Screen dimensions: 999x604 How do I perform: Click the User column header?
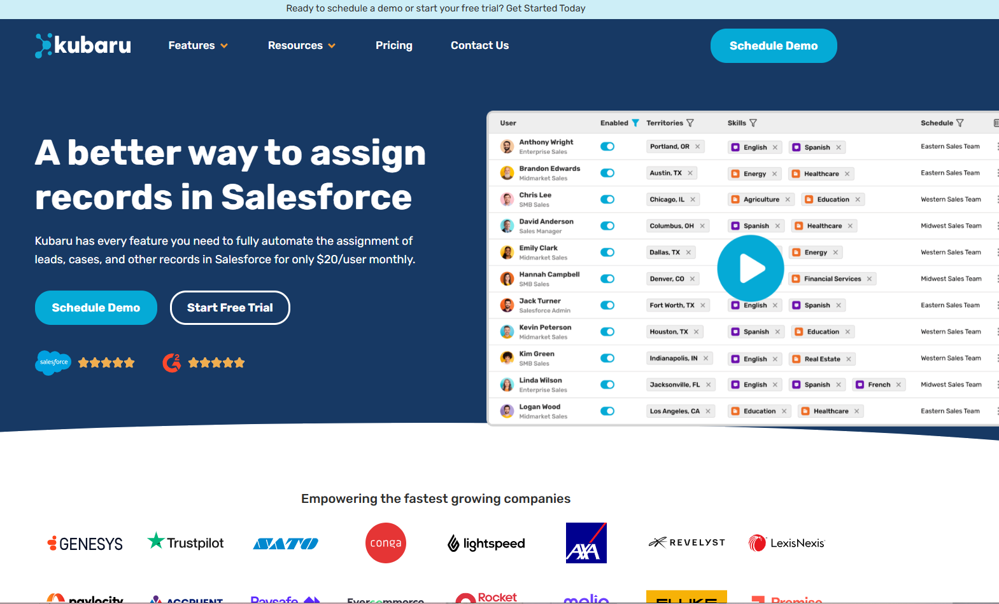[508, 123]
